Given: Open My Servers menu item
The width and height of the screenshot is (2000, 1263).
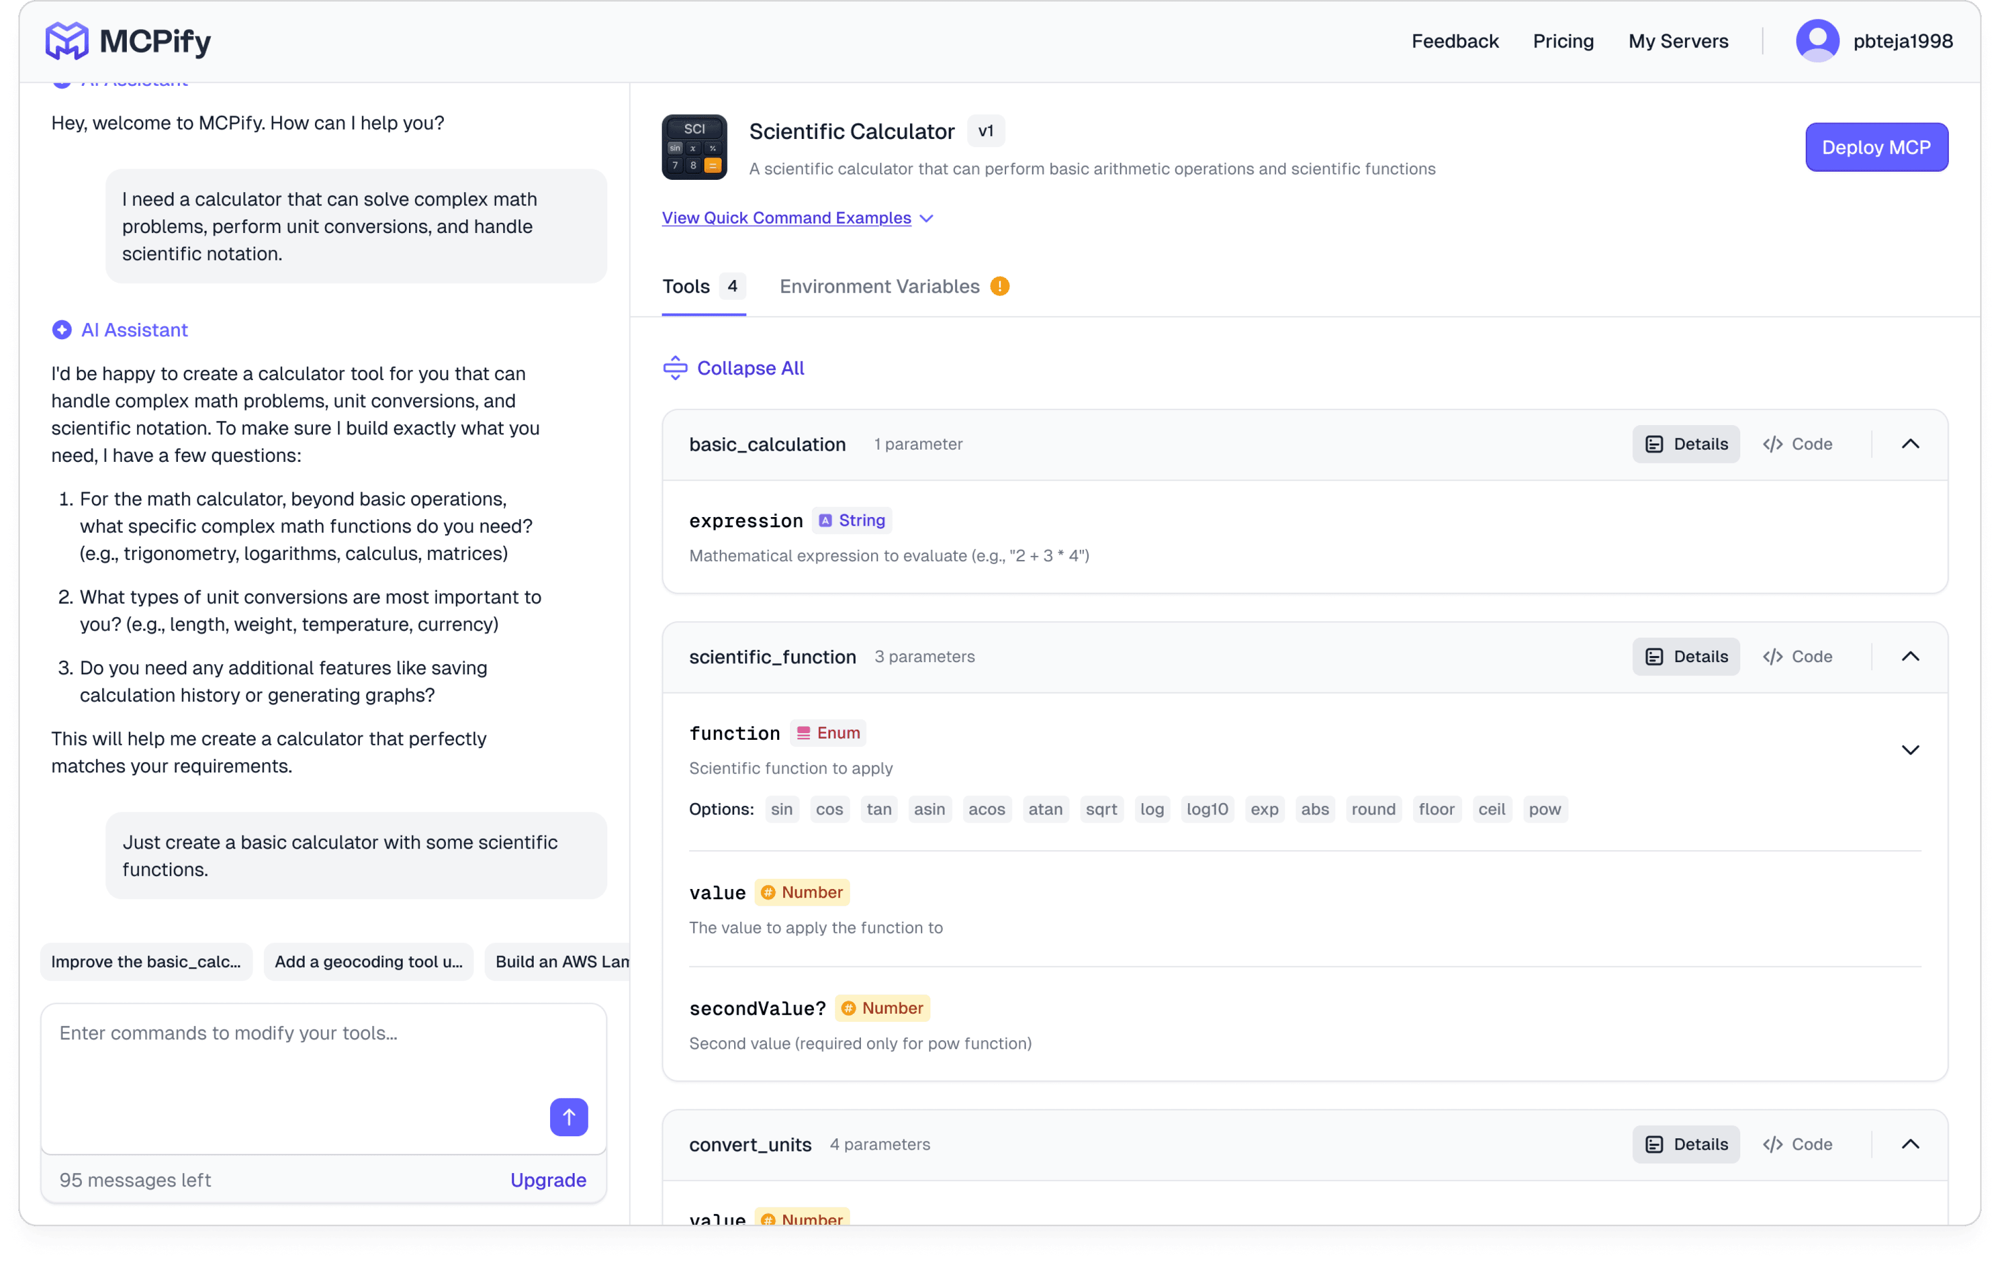Looking at the screenshot, I should click(x=1678, y=41).
